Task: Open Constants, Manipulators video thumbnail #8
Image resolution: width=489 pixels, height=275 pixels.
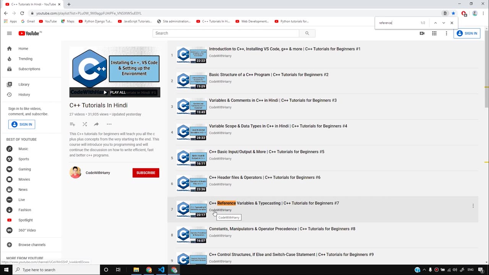Action: 191,235
